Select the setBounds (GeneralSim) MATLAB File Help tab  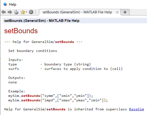(77, 12)
